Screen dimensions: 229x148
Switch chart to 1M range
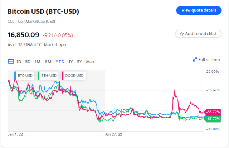38,62
